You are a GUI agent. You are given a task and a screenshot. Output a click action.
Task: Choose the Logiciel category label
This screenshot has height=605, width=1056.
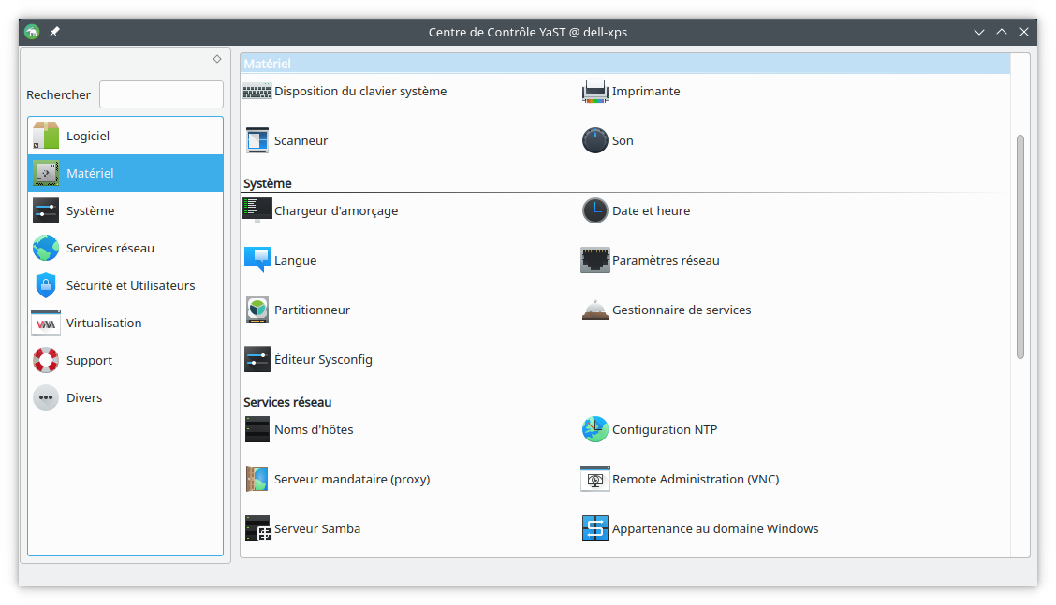(x=88, y=136)
